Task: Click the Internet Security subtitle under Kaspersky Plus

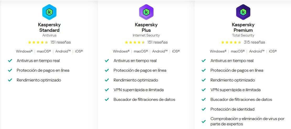Action: 146,35
